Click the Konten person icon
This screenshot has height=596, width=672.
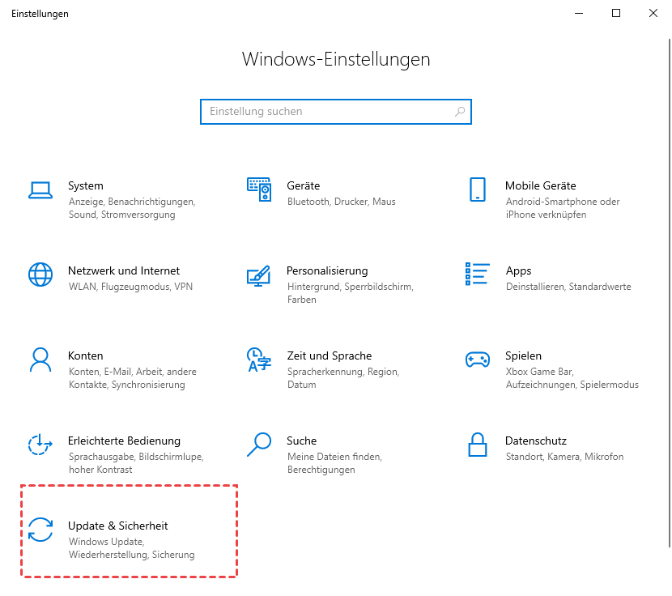tap(40, 360)
